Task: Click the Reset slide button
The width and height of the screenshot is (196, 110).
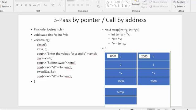Action: click(4, 2)
